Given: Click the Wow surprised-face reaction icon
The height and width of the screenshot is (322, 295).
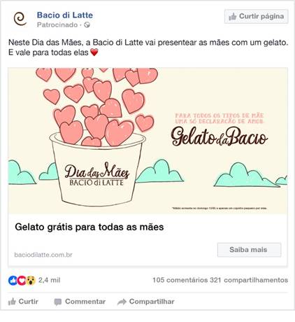Looking at the screenshot, I should click(31, 281).
